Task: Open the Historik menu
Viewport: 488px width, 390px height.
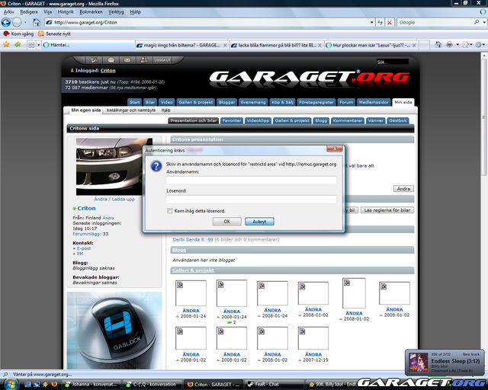Action: point(66,12)
